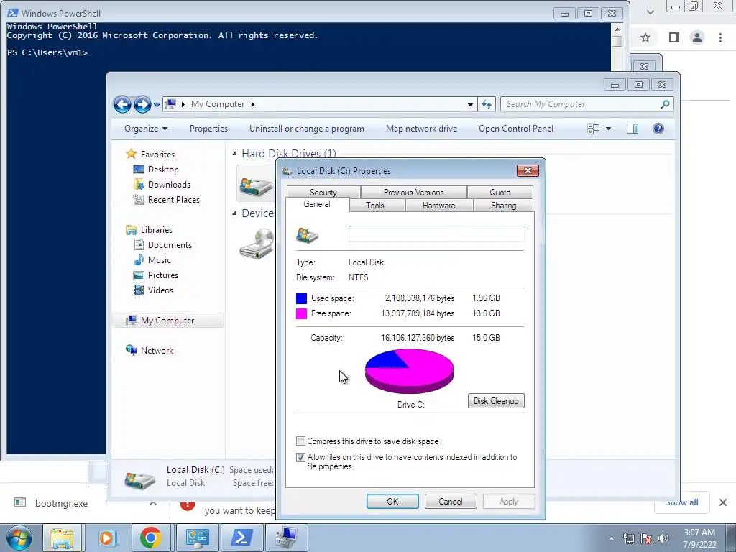Select Favorites star in navigation pane
Screen dimensions: 736x552
pos(132,154)
